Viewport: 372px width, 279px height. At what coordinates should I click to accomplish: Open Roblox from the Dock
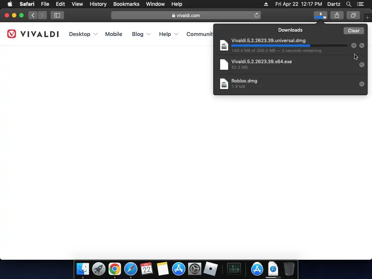[210, 269]
